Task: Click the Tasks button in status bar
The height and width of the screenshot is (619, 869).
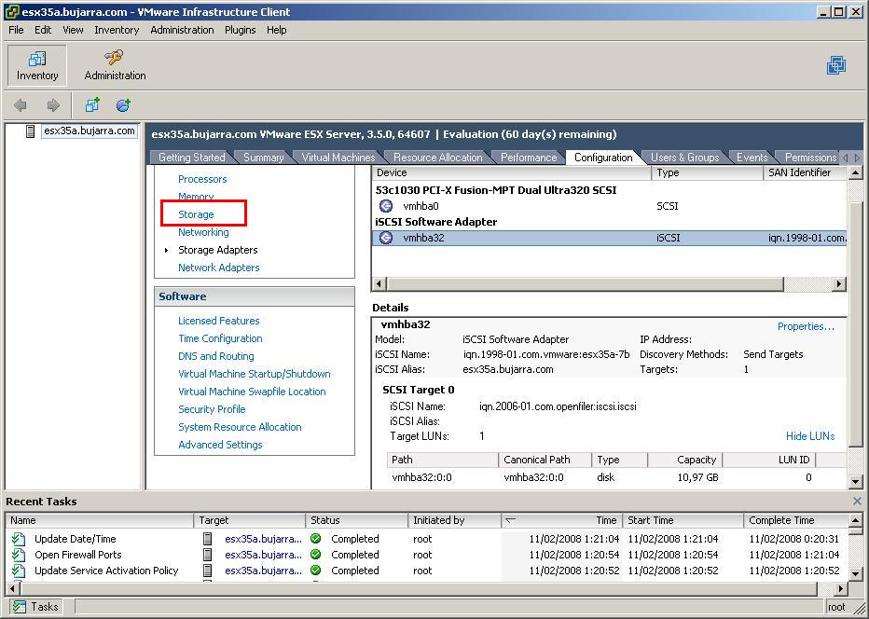Action: [x=35, y=607]
